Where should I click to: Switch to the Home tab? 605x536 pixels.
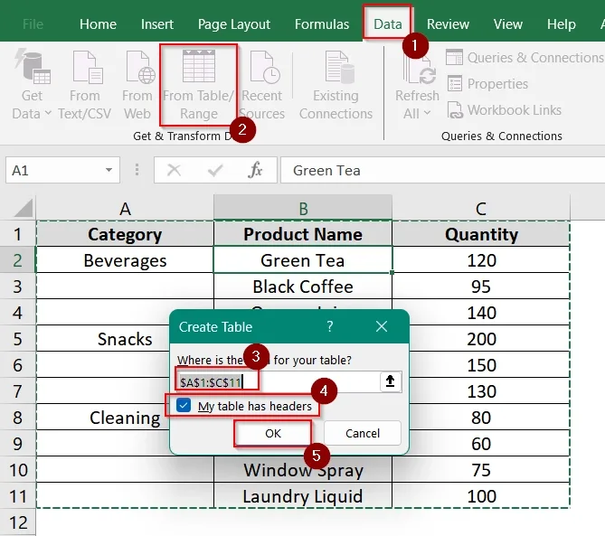pyautogui.click(x=98, y=24)
